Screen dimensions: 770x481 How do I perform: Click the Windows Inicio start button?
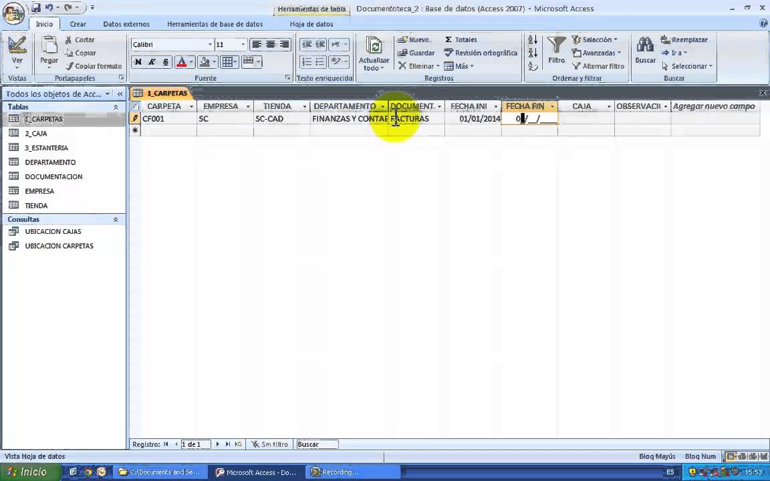[x=29, y=472]
